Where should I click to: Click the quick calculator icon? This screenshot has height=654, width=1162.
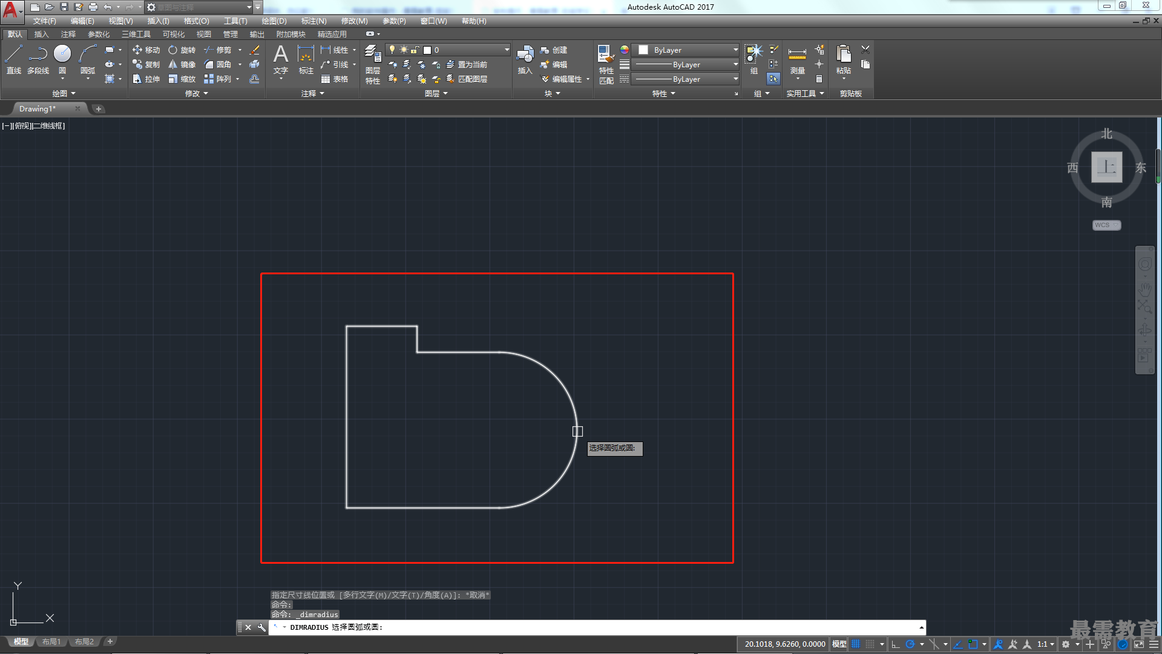click(819, 79)
